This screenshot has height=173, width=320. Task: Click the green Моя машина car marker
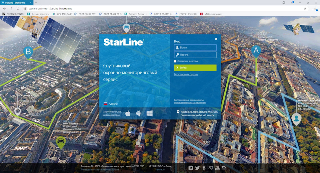point(61,142)
